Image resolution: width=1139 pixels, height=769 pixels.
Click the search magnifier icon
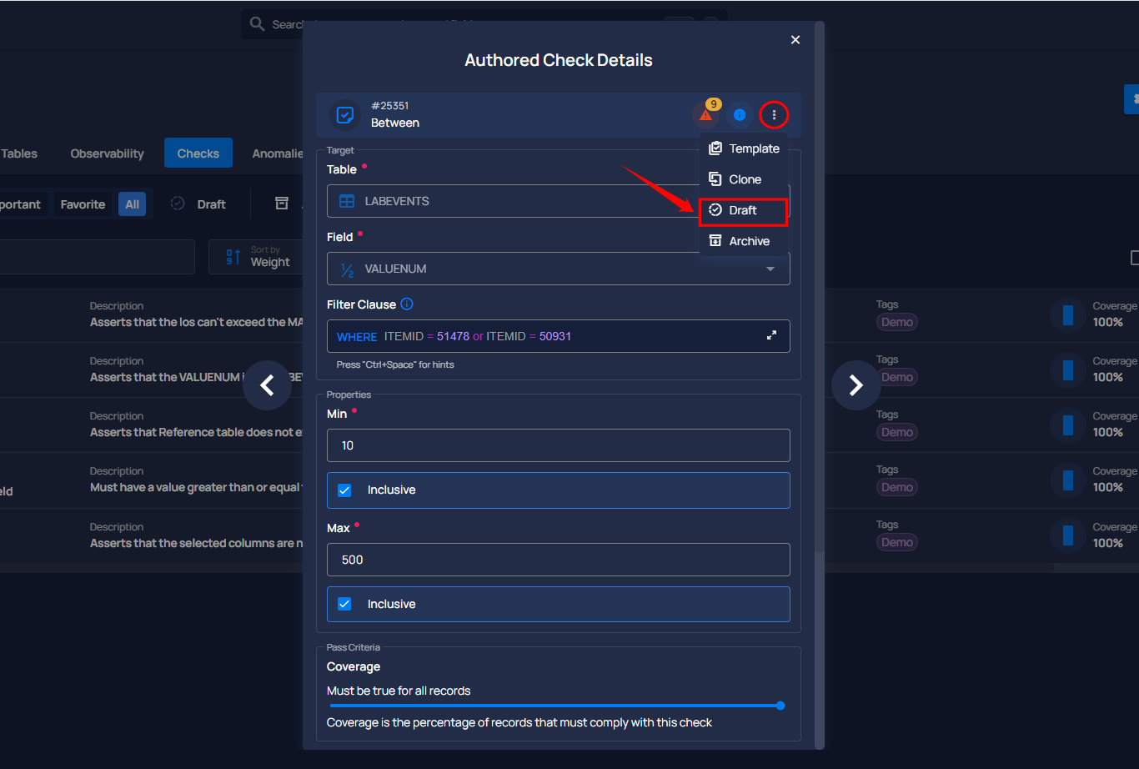pos(258,24)
